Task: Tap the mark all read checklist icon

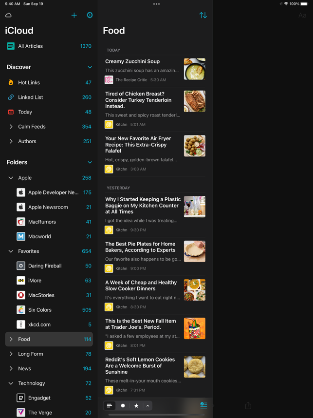Action: 203,405
